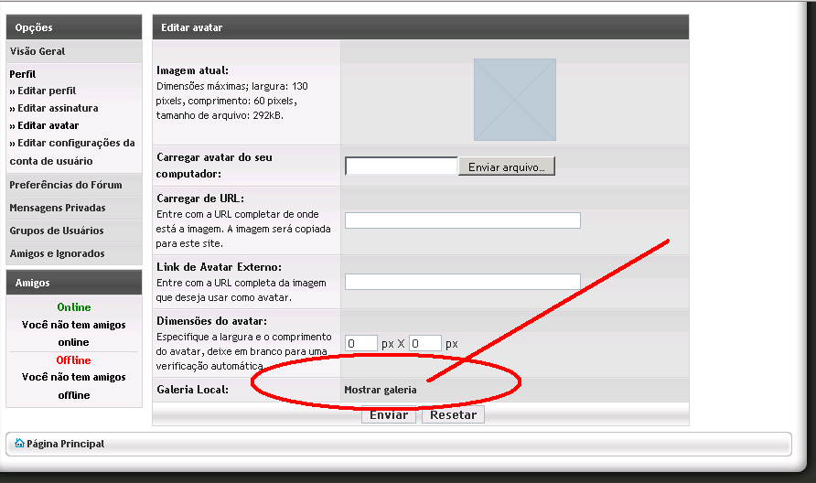Select the Perfil menu heading
The width and height of the screenshot is (816, 483).
(x=23, y=73)
